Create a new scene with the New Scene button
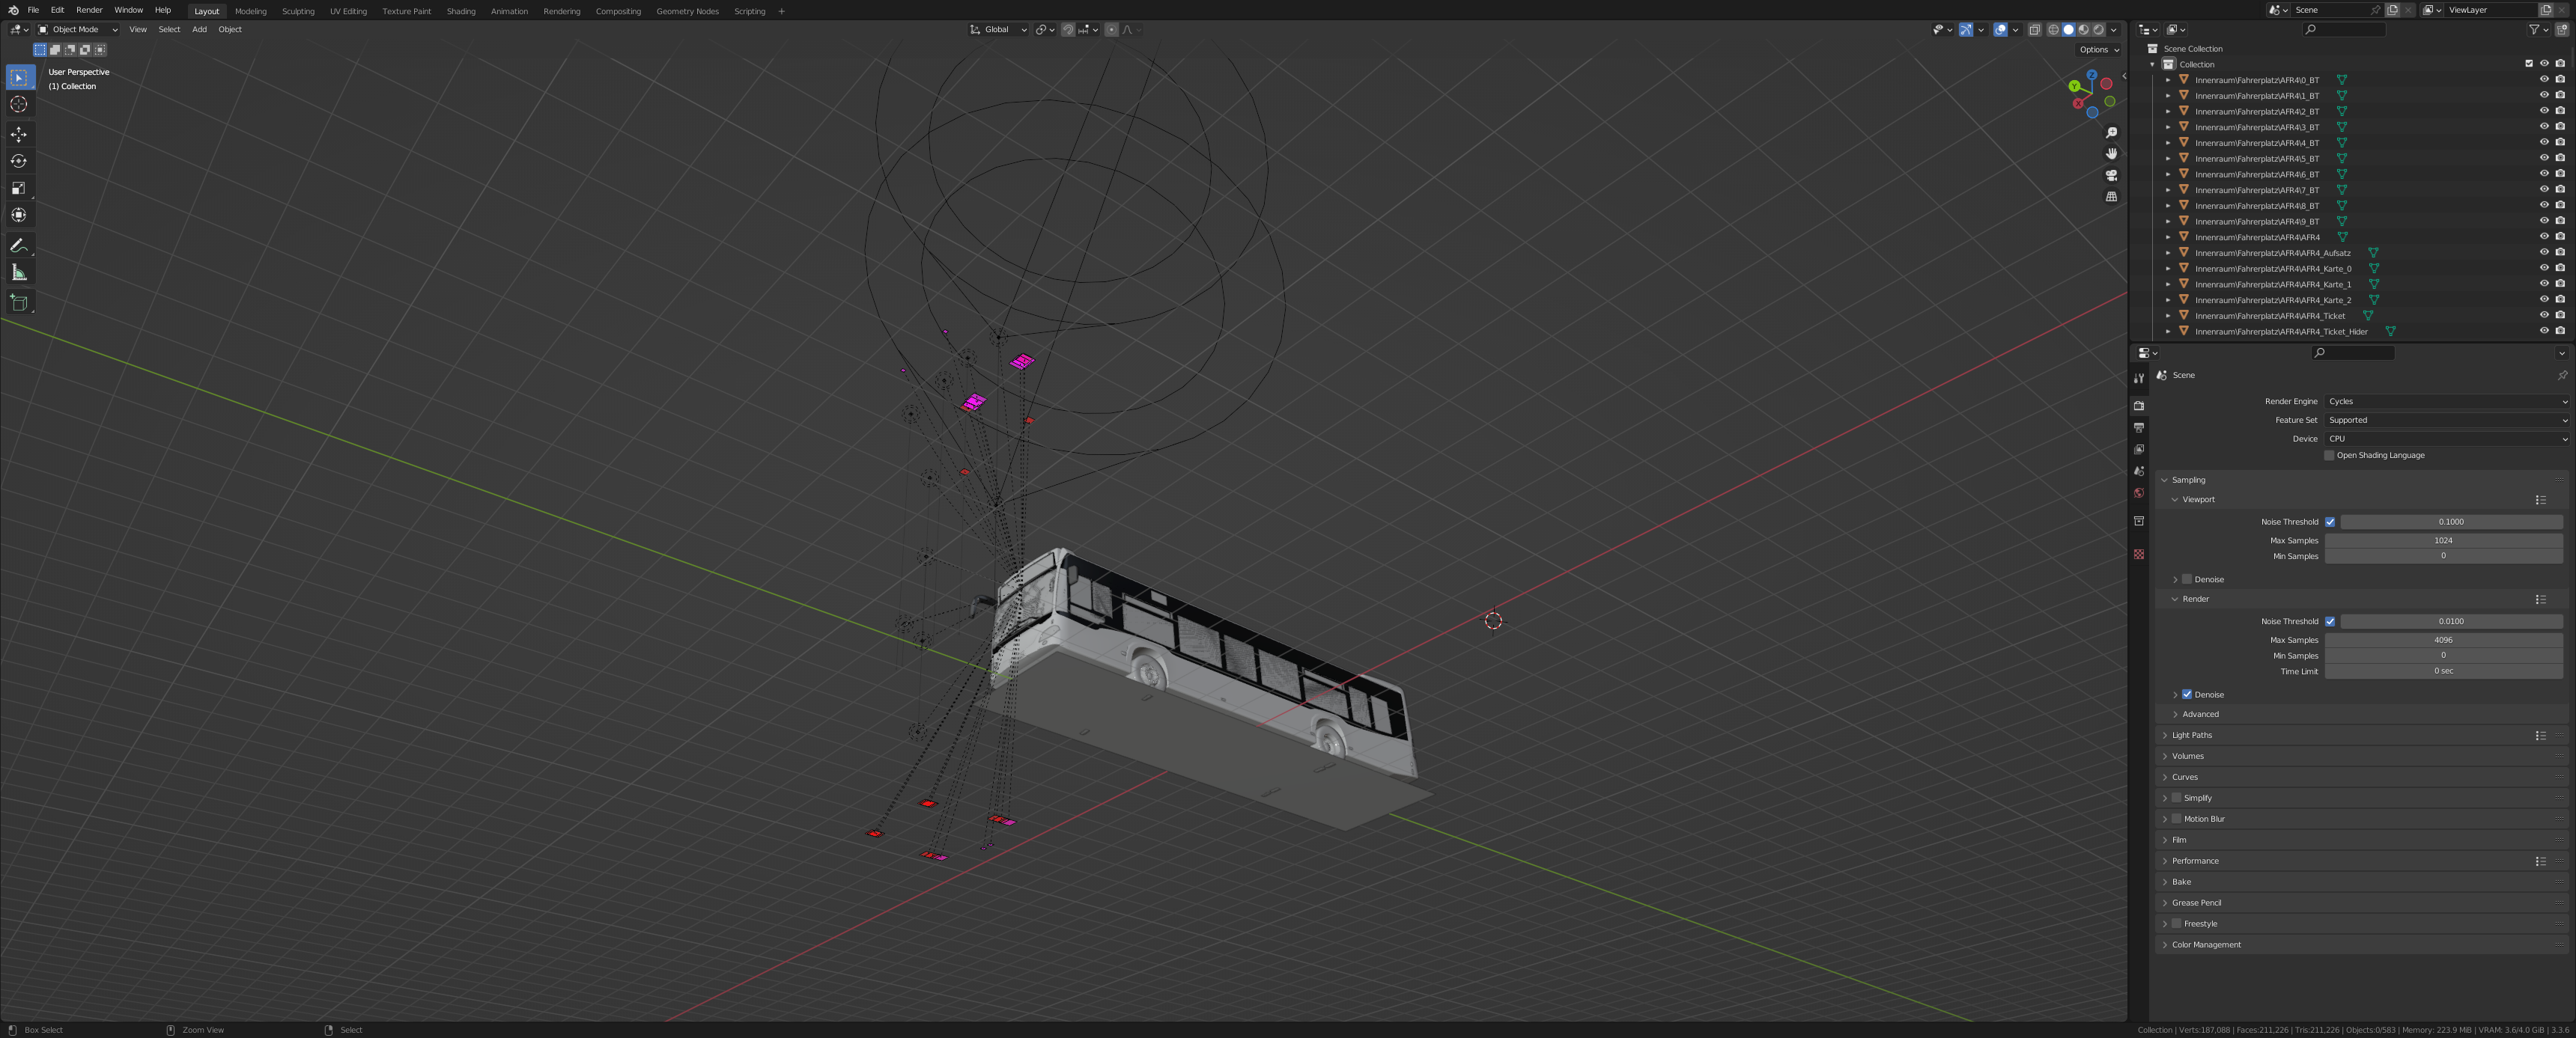This screenshot has height=1038, width=2576. click(x=2393, y=9)
